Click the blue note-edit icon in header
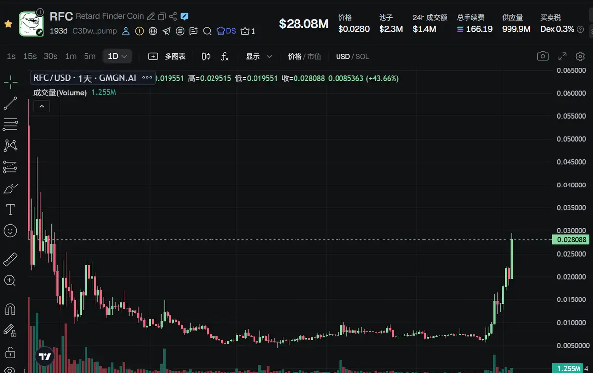593x373 pixels. (184, 16)
